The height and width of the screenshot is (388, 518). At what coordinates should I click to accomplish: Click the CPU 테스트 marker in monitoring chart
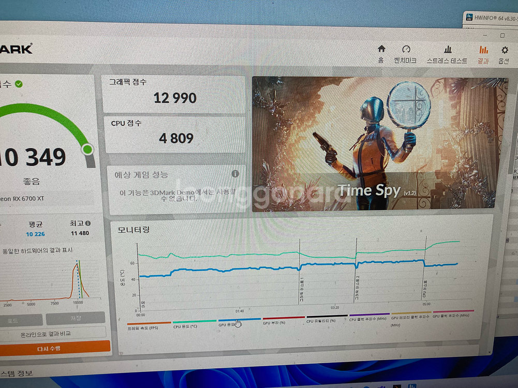tap(424, 289)
